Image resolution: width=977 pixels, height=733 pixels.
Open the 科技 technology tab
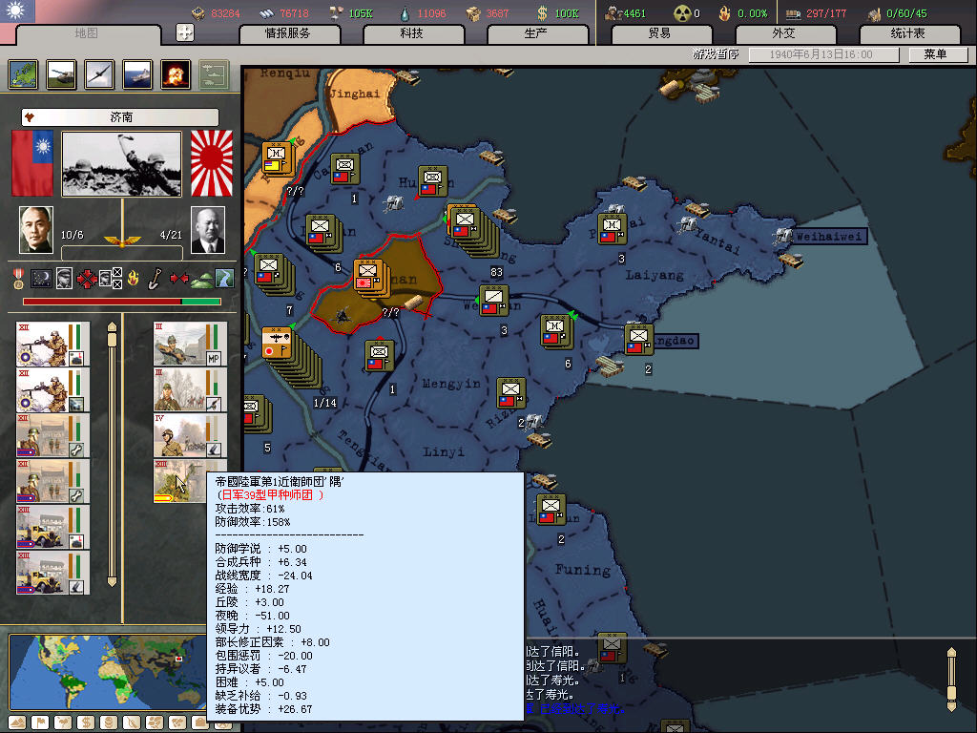coord(412,33)
